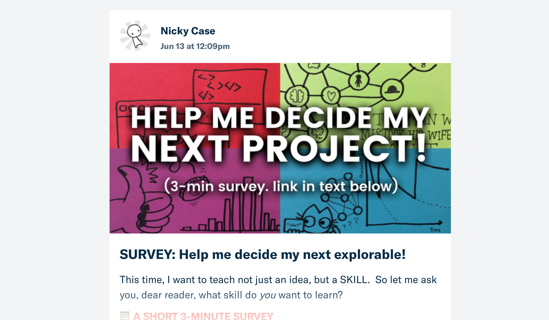Open the A SHORT 3-MINUTE SURVEY link
This screenshot has width=549, height=320.
click(x=203, y=316)
